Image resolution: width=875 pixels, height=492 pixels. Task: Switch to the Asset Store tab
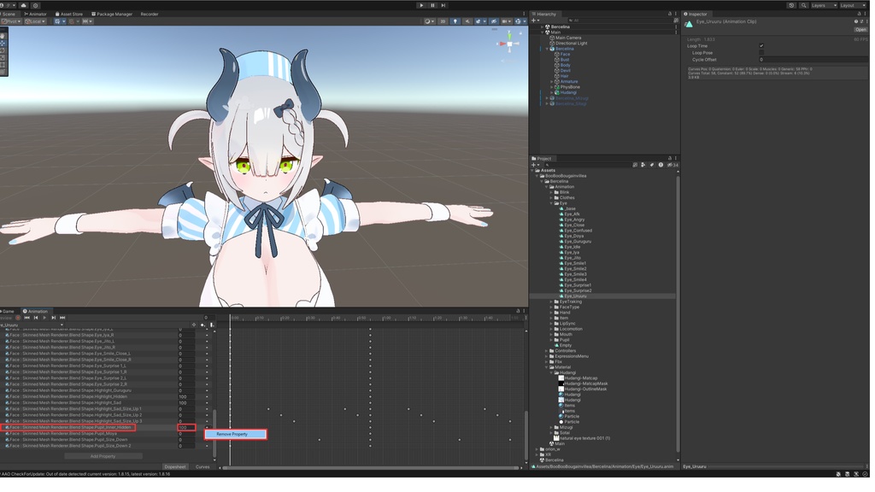point(69,14)
